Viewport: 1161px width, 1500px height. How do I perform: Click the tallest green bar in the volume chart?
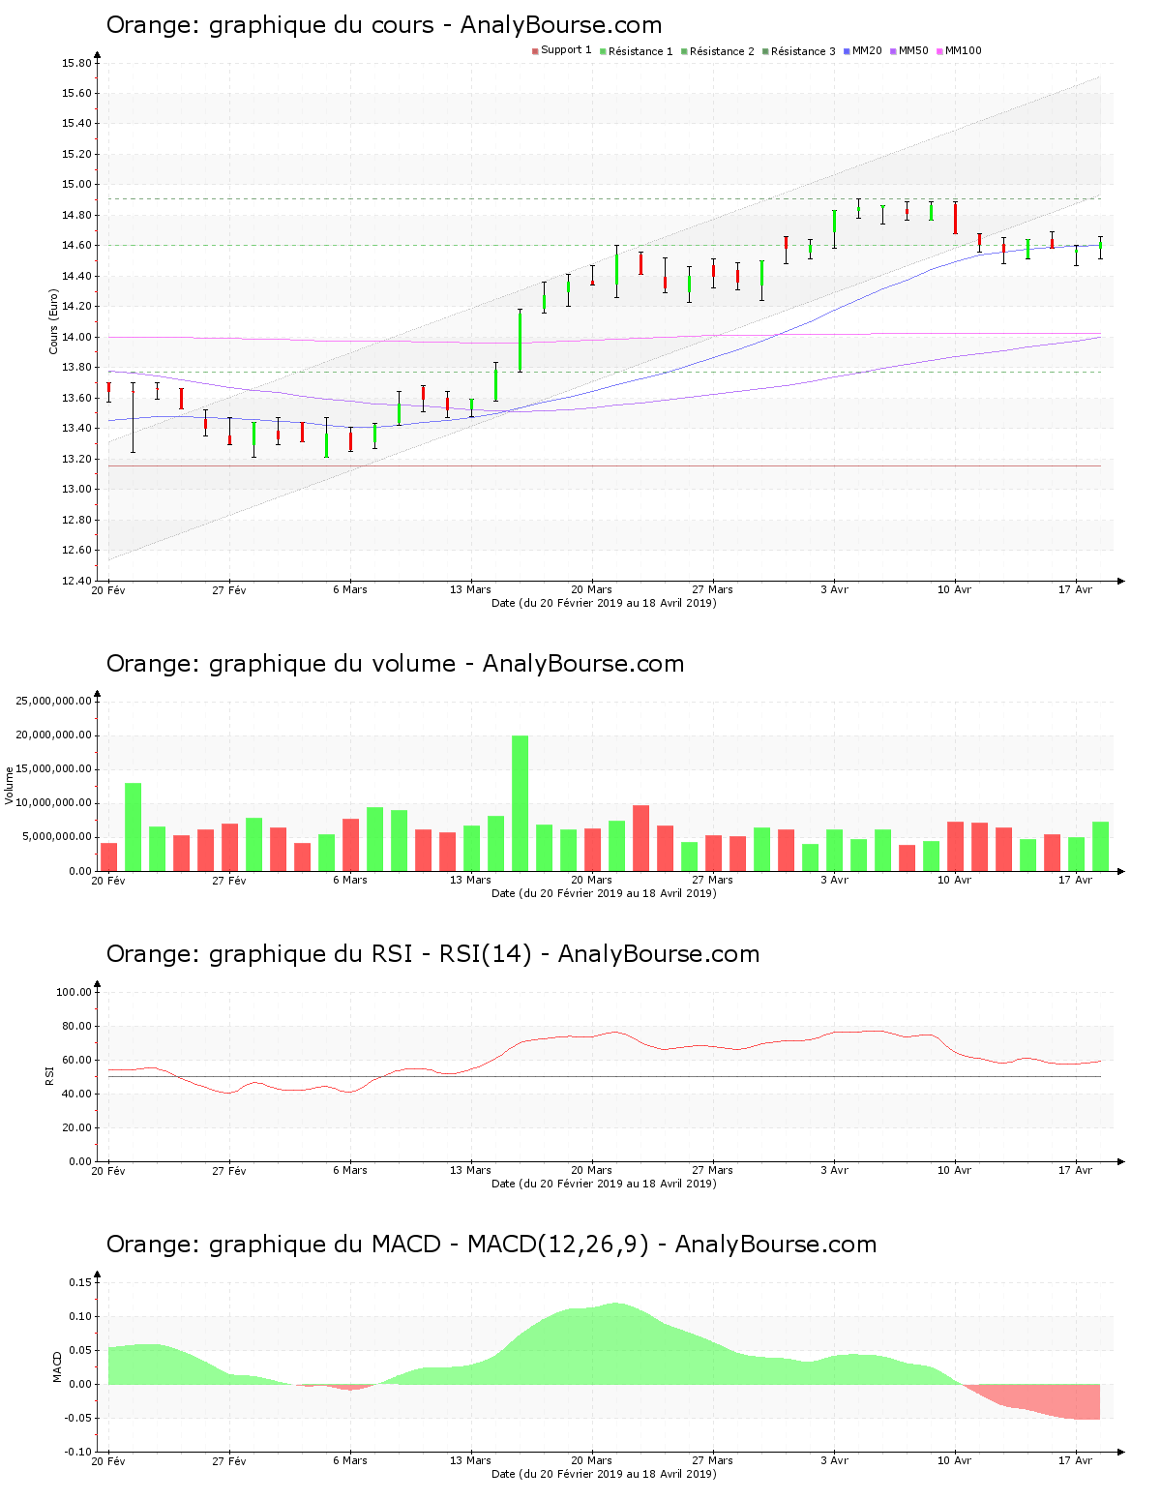(x=520, y=803)
